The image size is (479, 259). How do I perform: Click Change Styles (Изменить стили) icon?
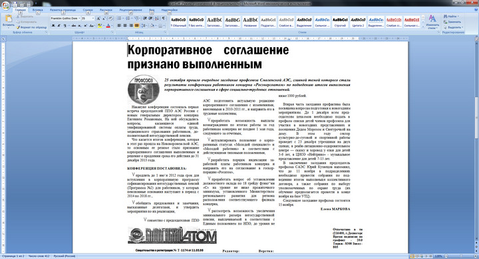pos(432,22)
